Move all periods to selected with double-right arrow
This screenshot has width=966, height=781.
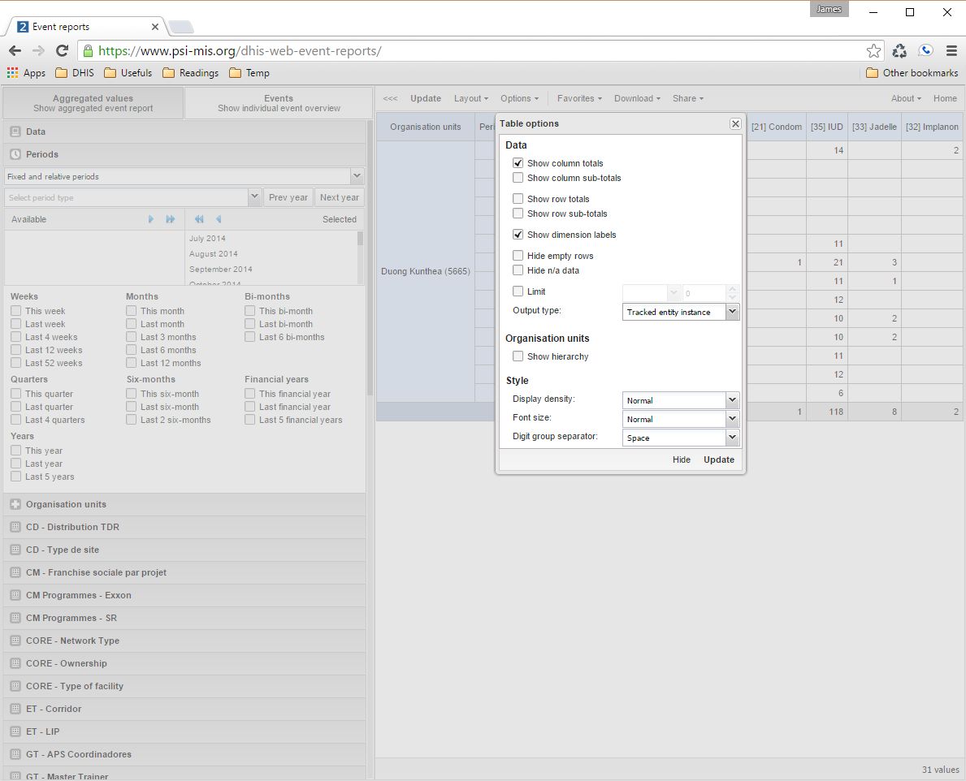171,219
